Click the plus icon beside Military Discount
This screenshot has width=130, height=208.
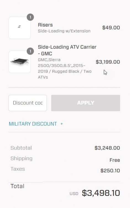[x=62, y=124]
